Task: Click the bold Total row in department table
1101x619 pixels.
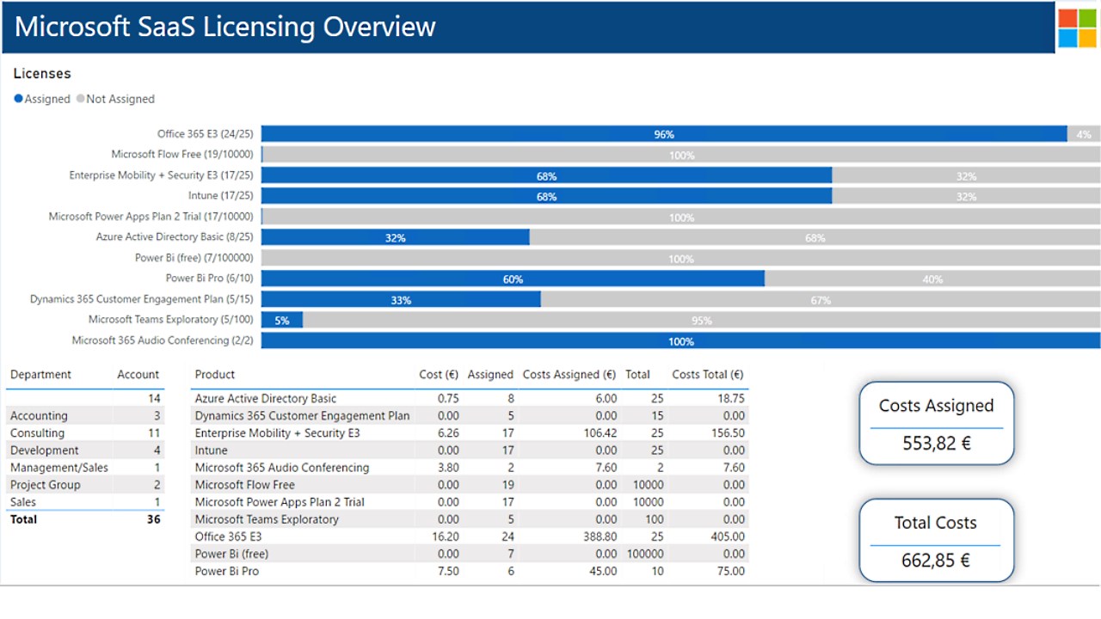Action: click(x=85, y=519)
